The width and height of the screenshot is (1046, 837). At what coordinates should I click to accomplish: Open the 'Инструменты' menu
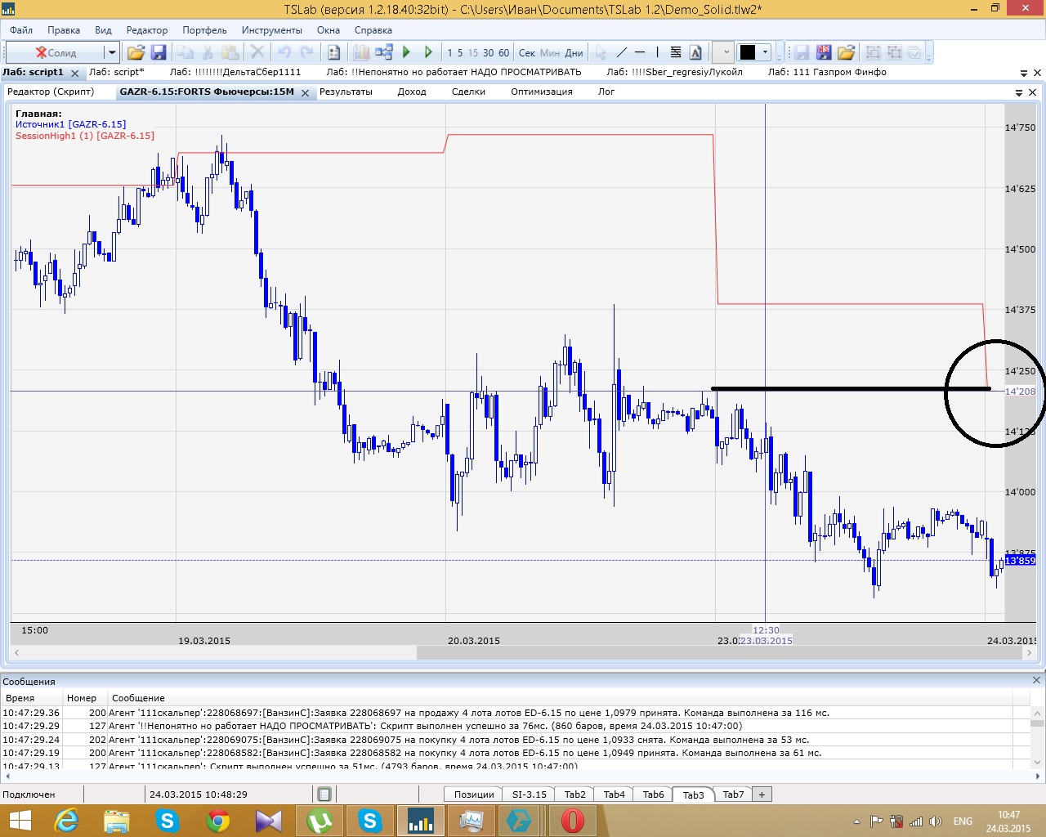(x=271, y=30)
